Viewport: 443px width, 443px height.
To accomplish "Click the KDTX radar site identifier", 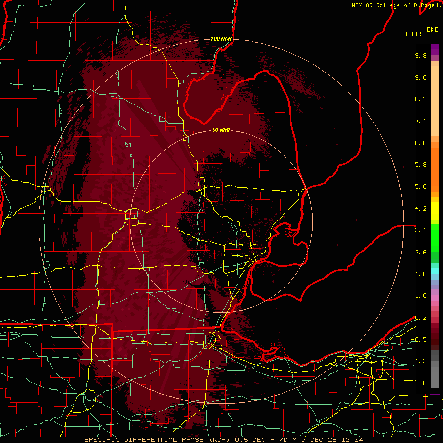I will (288, 440).
